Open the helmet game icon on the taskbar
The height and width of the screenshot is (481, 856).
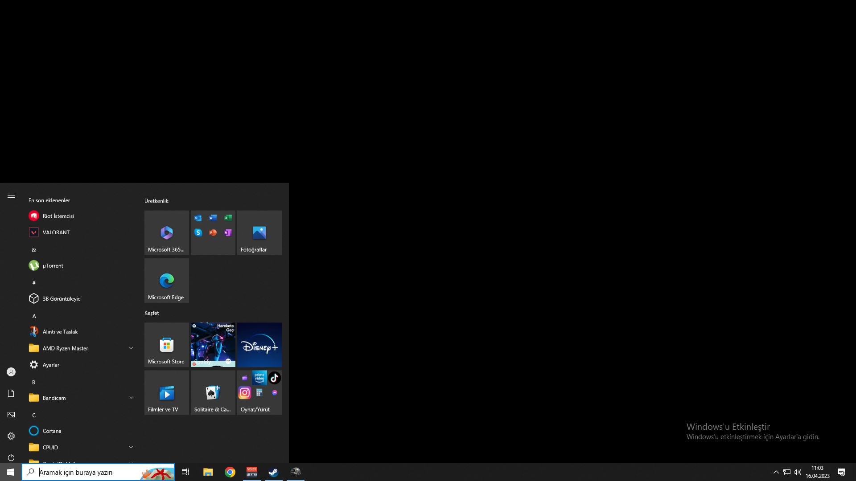[296, 472]
